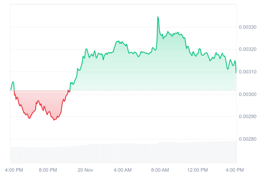Viewport: 265px width, 177px height.
Task: Click where the red line turns green
Action: 70,90
